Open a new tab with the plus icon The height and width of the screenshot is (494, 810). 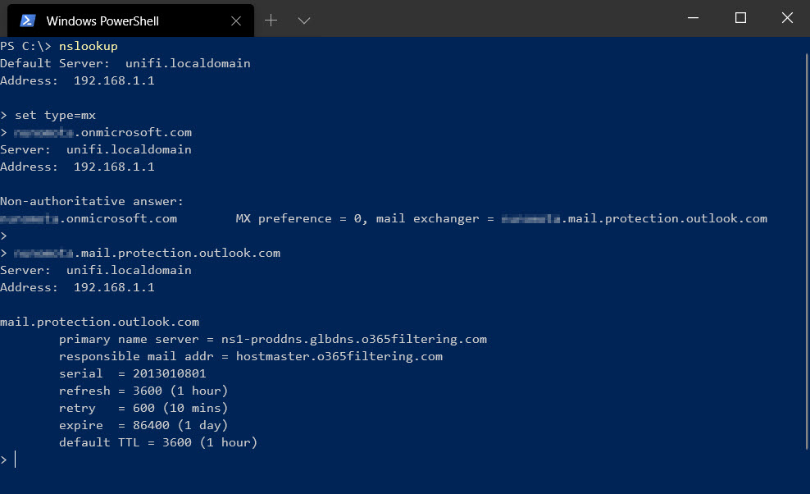click(x=271, y=20)
